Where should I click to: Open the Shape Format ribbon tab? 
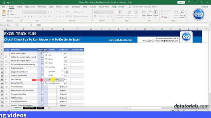118,7
